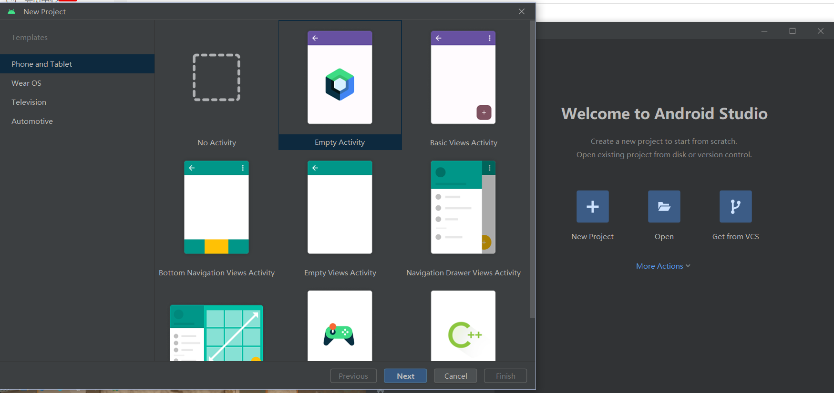Click the Cancel button
834x393 pixels.
(455, 376)
